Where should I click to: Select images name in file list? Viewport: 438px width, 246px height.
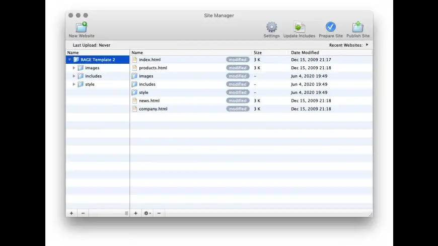coord(146,76)
